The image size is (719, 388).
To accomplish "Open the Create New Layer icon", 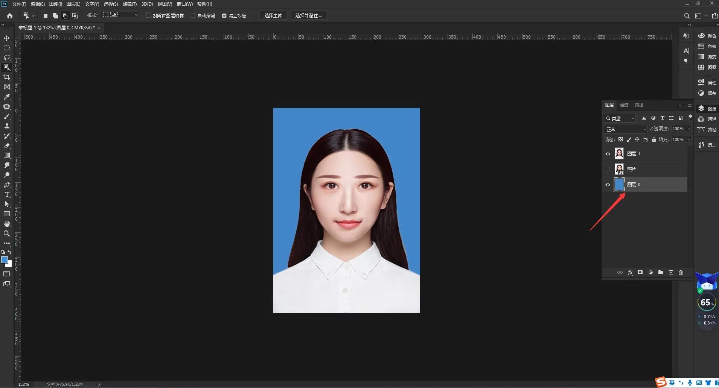I will point(671,273).
